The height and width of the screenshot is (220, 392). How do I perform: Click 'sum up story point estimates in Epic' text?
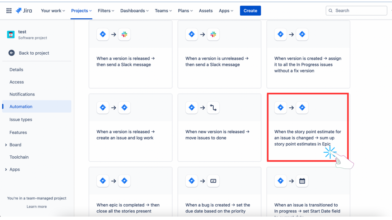pos(305,141)
